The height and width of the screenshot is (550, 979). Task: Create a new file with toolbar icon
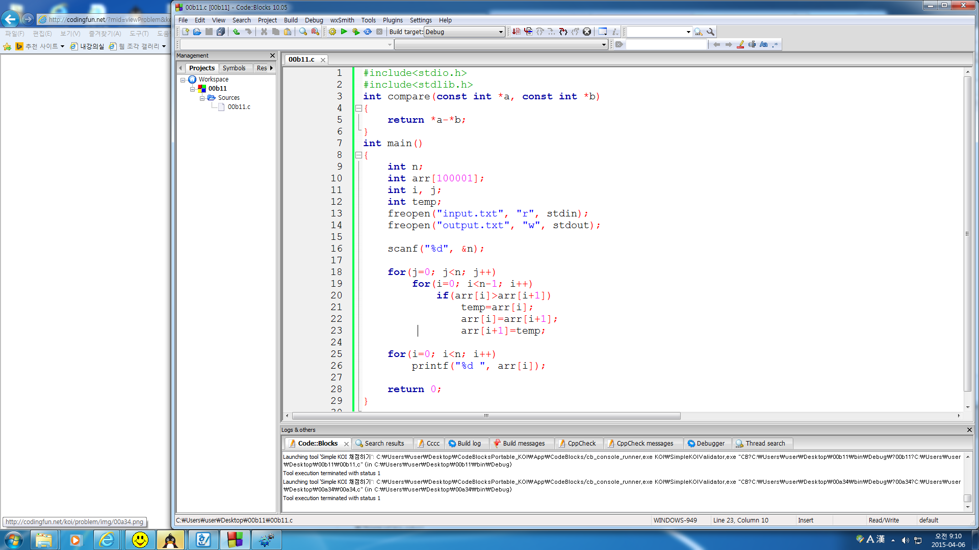click(x=186, y=32)
